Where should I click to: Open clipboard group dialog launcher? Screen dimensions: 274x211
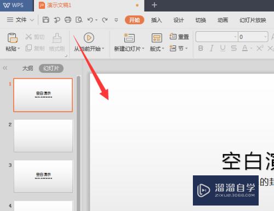click(x=66, y=55)
